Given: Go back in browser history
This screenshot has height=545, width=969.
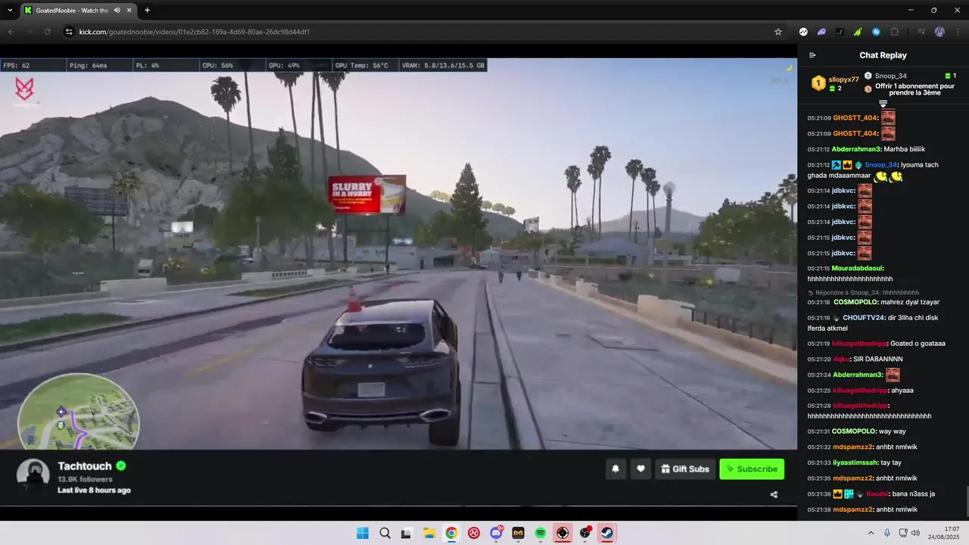Looking at the screenshot, I should (11, 32).
